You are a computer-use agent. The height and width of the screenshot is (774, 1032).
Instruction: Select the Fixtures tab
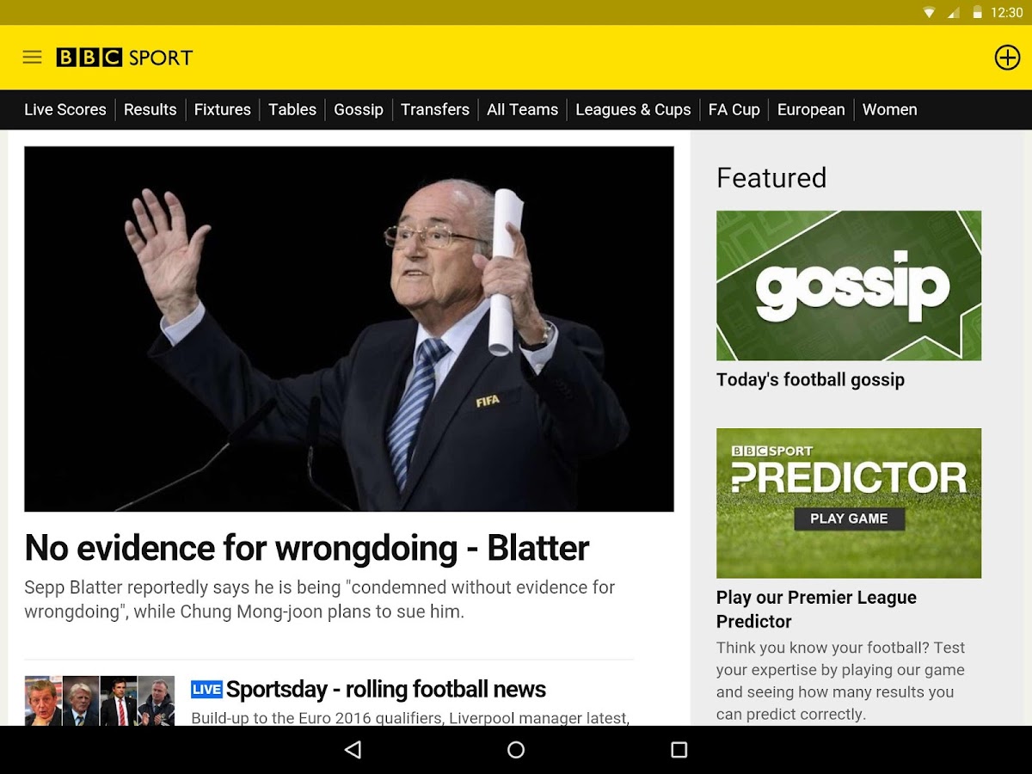pos(223,109)
